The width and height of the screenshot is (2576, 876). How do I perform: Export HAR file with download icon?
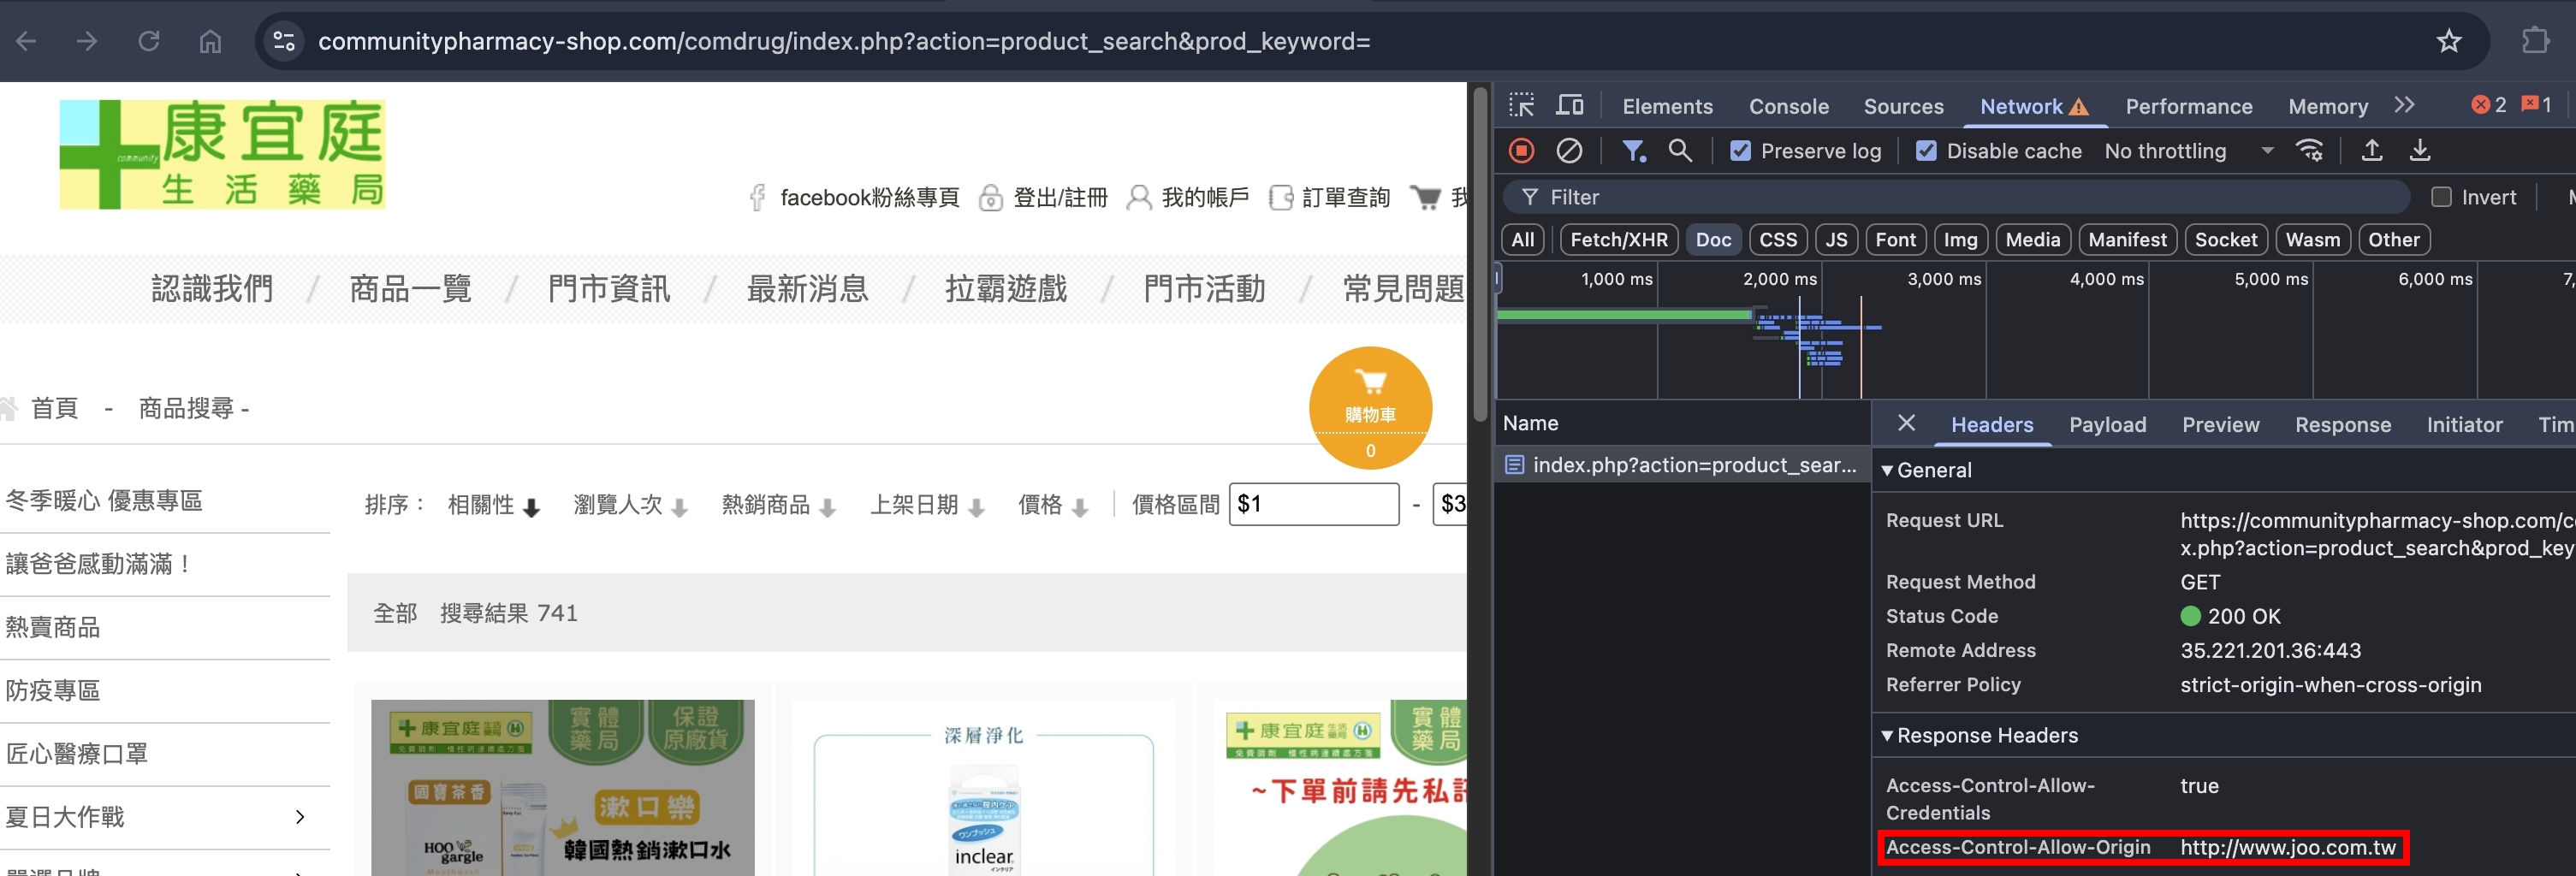coord(2419,151)
